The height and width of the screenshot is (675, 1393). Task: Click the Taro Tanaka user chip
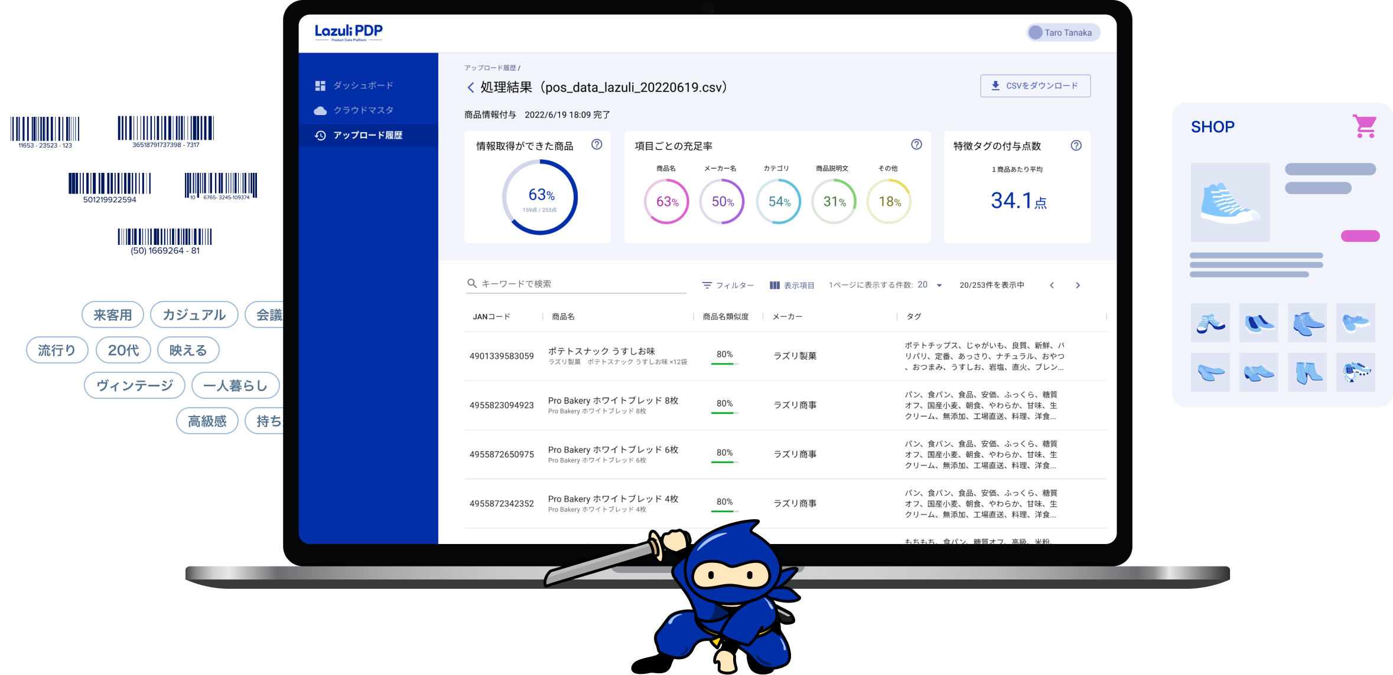[1062, 32]
